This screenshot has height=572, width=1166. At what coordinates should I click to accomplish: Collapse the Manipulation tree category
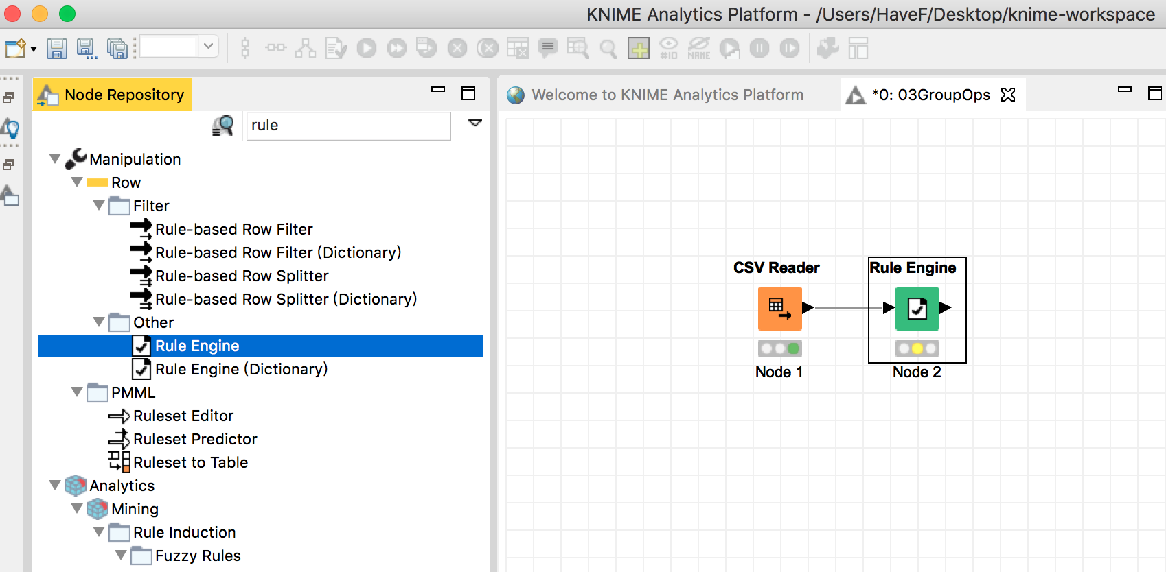pos(55,158)
